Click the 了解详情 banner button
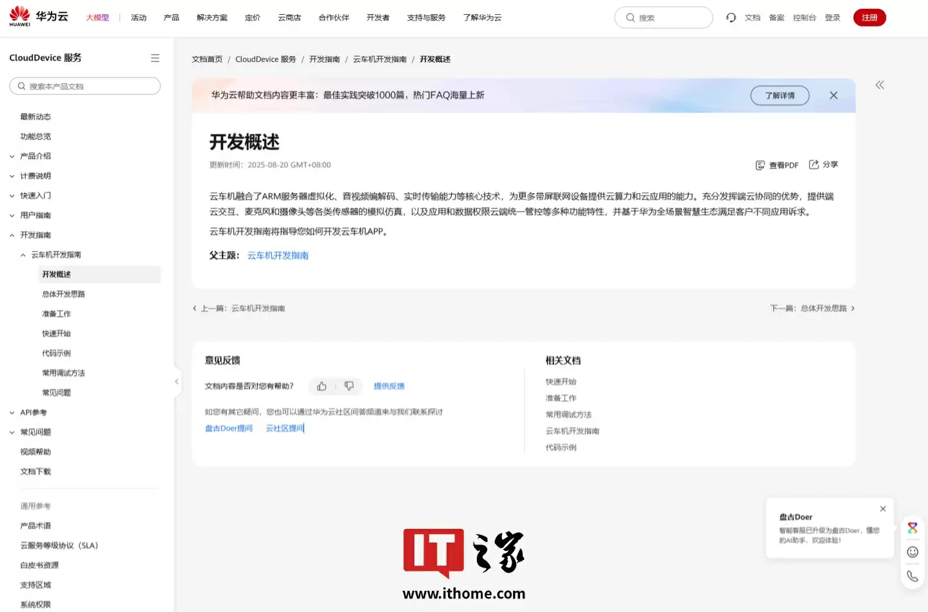 pos(780,95)
